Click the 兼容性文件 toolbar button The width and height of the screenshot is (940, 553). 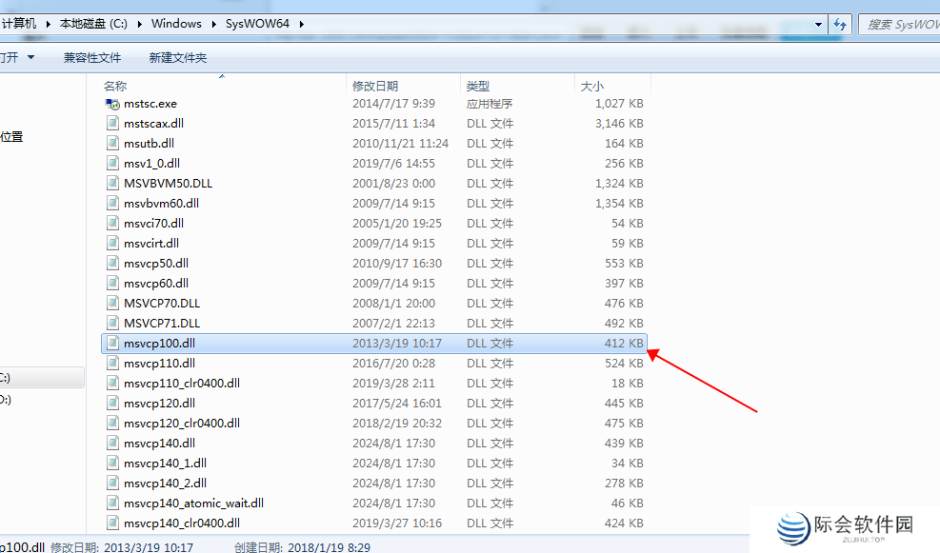(x=92, y=58)
